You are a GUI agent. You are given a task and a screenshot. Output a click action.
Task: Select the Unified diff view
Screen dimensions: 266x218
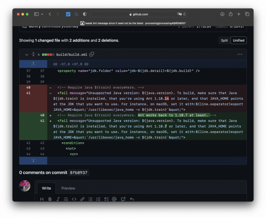239,40
